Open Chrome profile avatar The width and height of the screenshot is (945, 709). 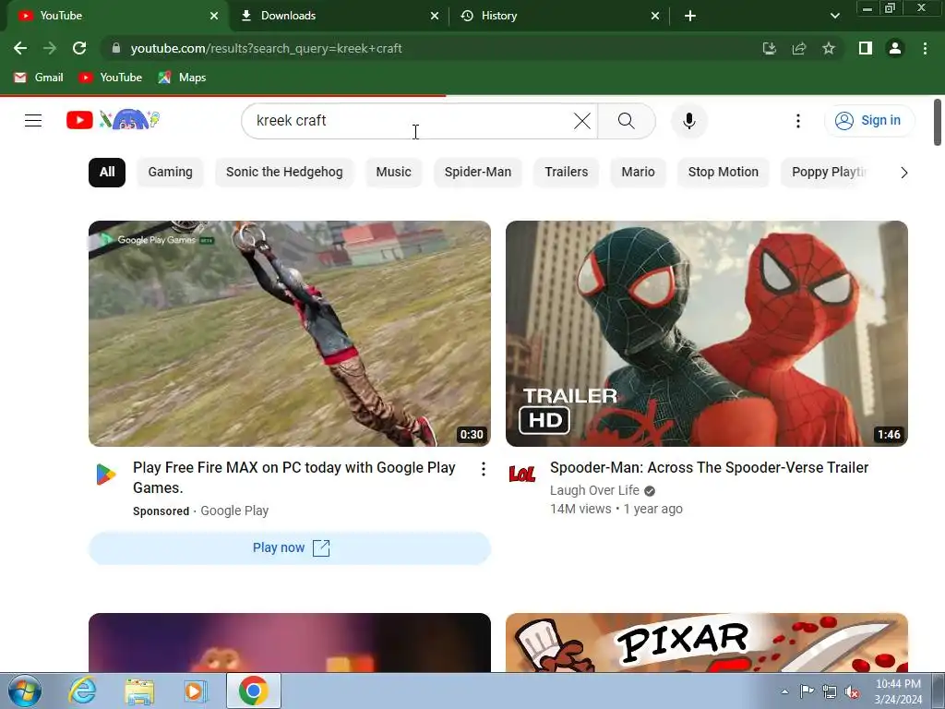(895, 48)
